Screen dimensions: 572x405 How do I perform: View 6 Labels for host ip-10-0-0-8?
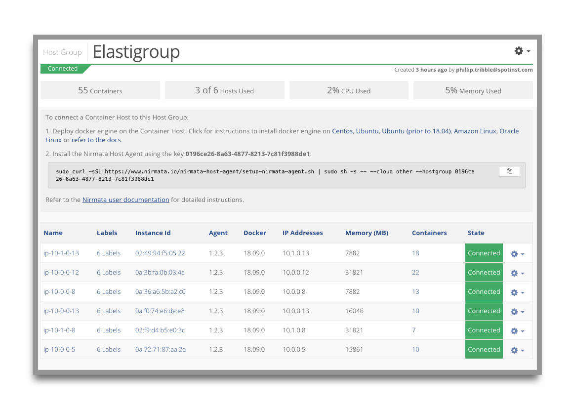pos(109,291)
